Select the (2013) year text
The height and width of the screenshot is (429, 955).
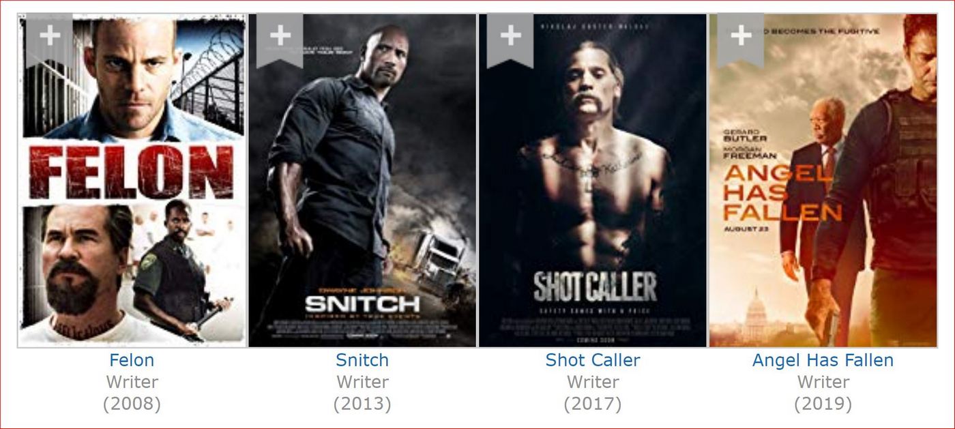[x=362, y=404]
